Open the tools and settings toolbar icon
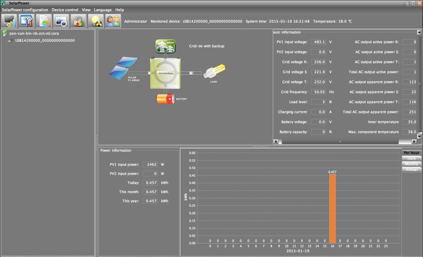This screenshot has width=423, height=257. pos(27,21)
